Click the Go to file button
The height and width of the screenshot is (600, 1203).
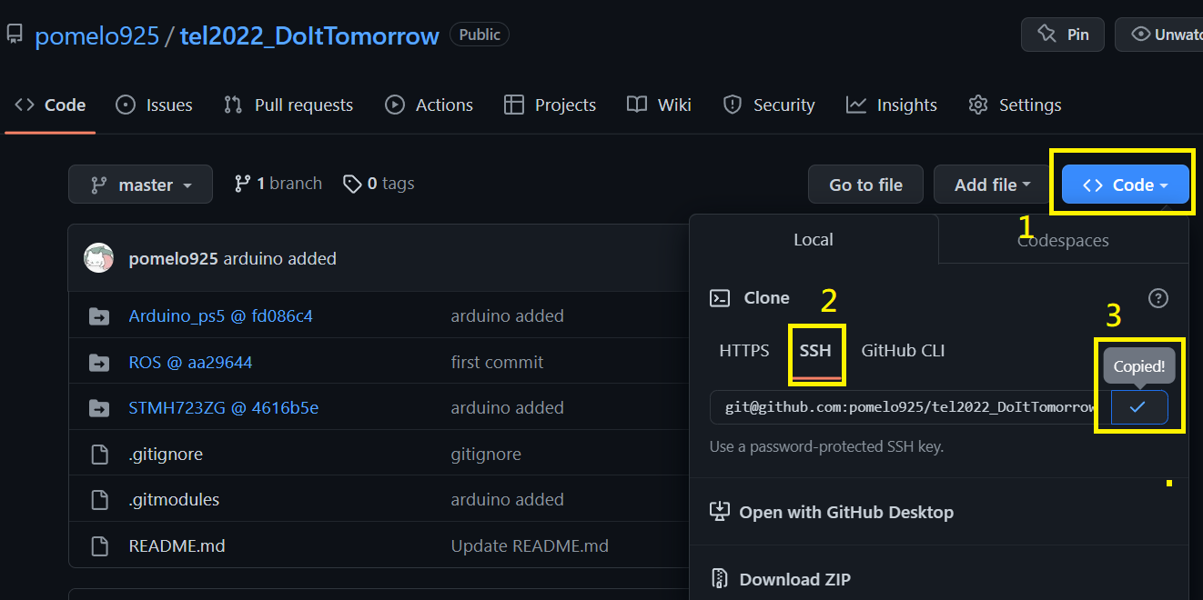[x=865, y=185]
